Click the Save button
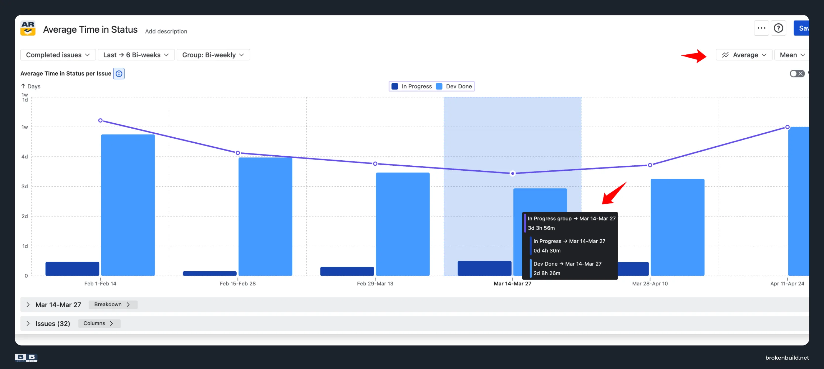The height and width of the screenshot is (369, 824). pos(802,28)
